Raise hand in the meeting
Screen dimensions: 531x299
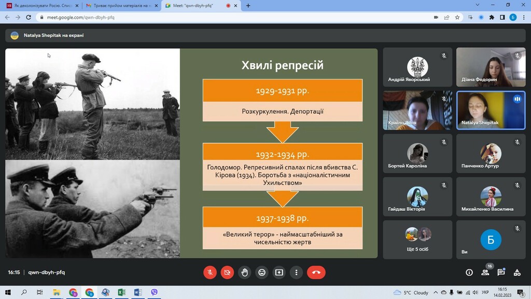tap(244, 272)
